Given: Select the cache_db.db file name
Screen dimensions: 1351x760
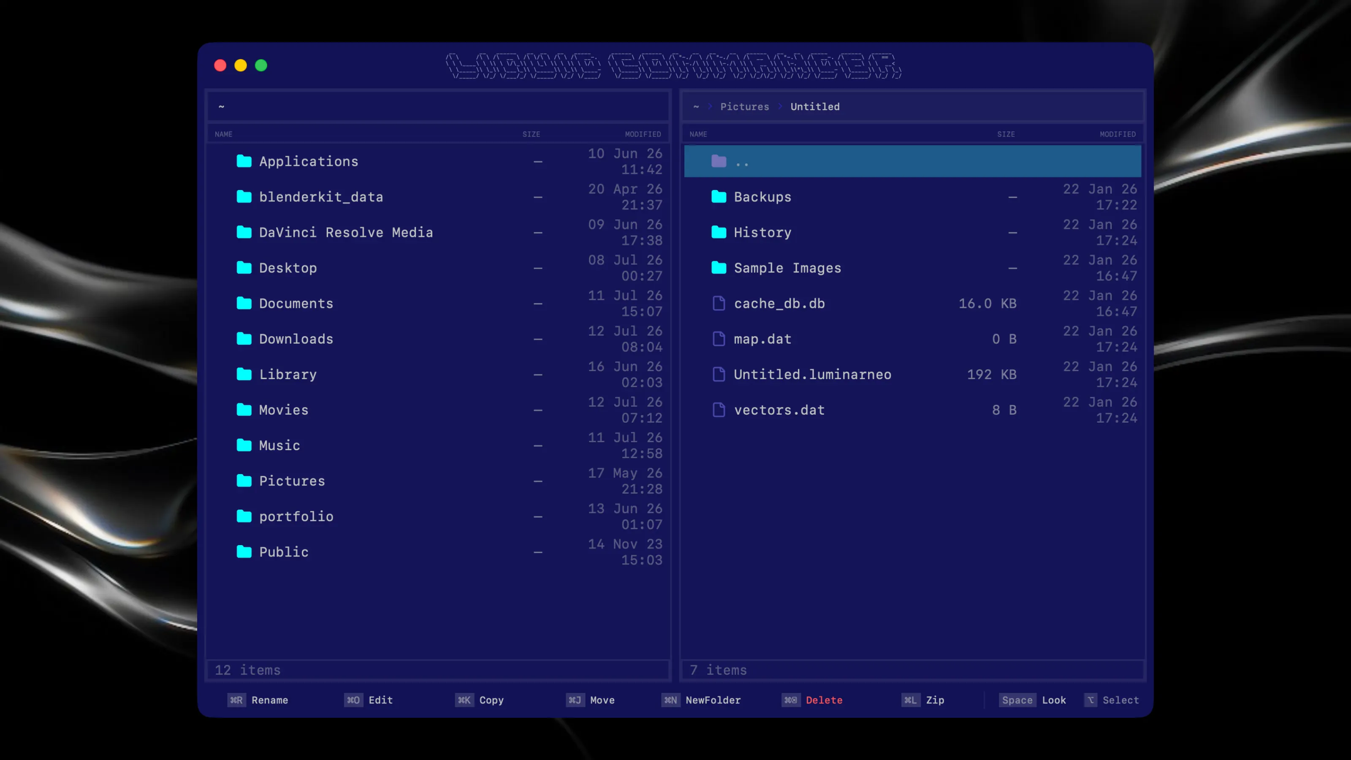Looking at the screenshot, I should click(x=779, y=304).
